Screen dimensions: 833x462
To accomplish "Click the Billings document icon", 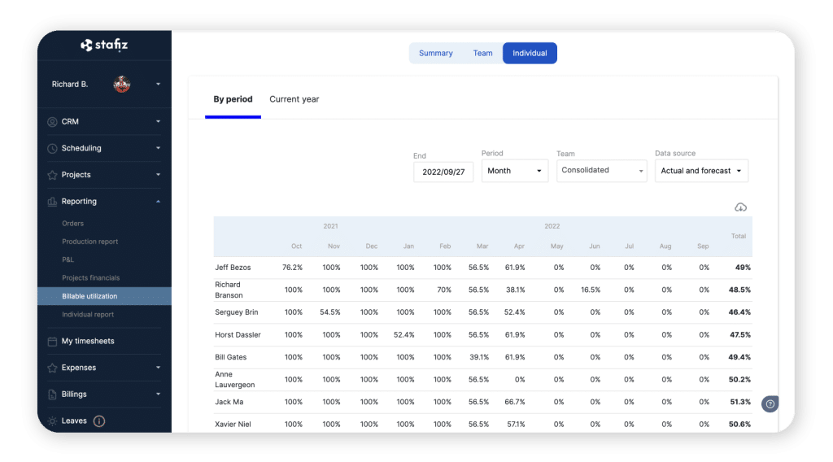I will 52,394.
